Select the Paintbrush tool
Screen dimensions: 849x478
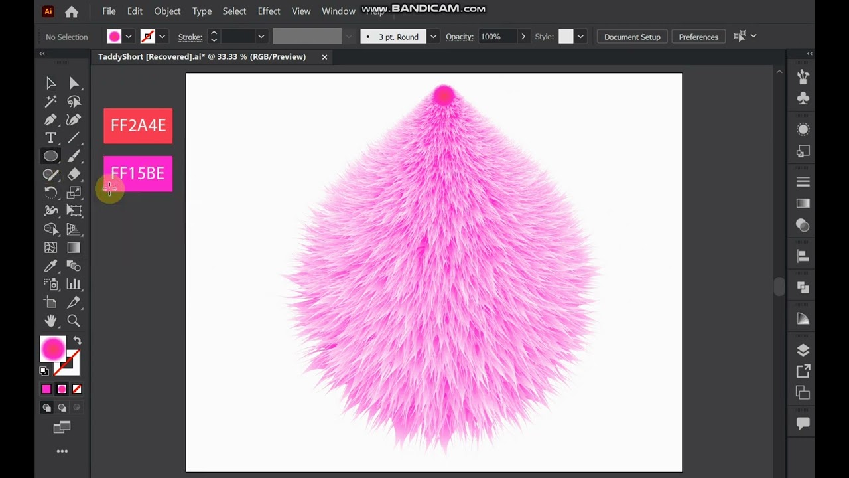pyautogui.click(x=74, y=156)
